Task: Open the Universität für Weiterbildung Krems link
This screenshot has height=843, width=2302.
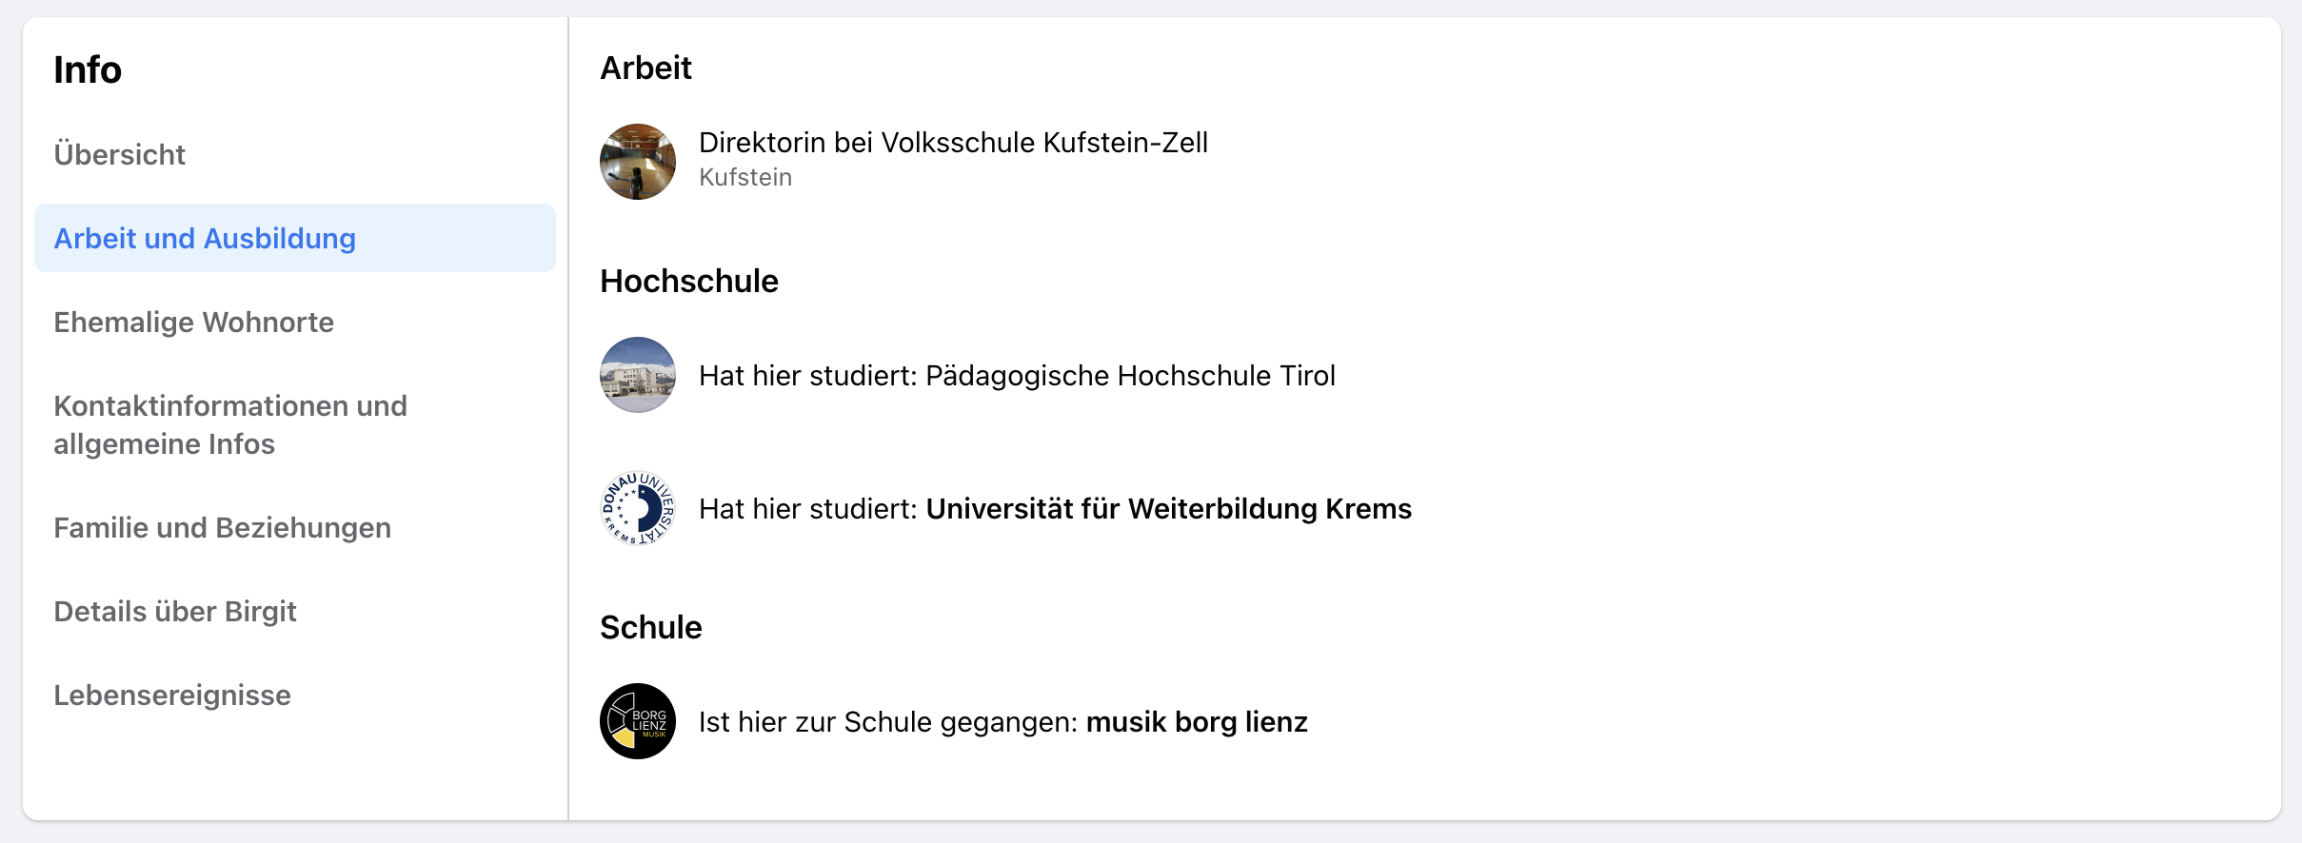Action: pyautogui.click(x=1169, y=509)
